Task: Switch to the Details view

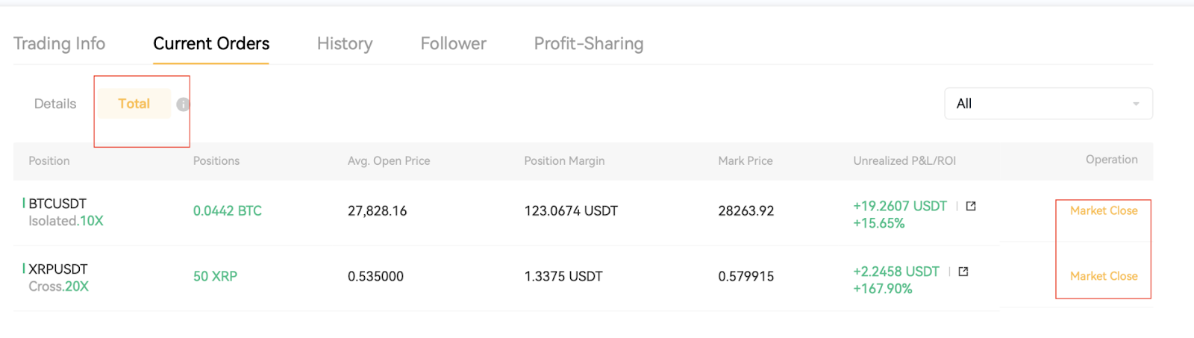Action: coord(55,104)
